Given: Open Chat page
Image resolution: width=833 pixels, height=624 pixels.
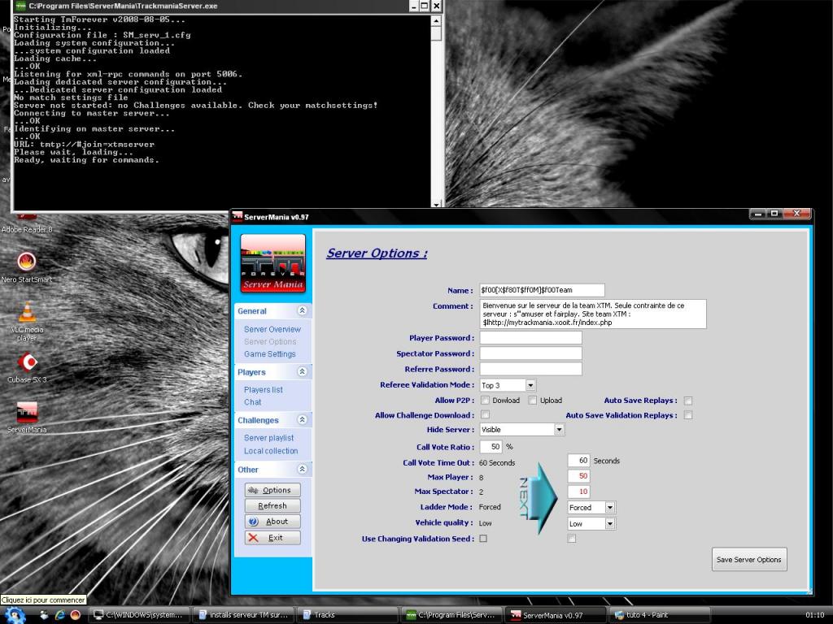Looking at the screenshot, I should pyautogui.click(x=252, y=402).
